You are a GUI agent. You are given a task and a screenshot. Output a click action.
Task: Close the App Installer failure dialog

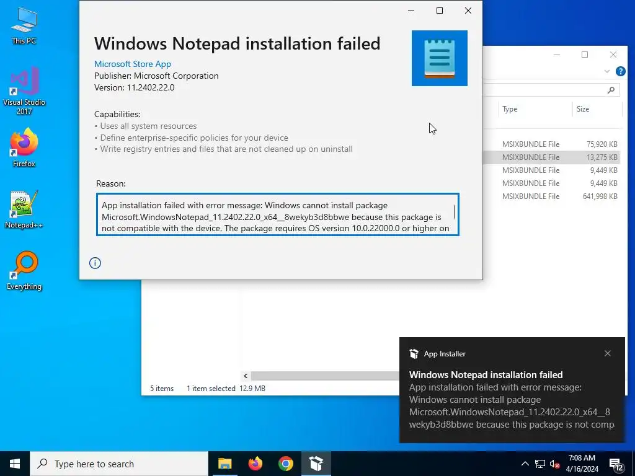tap(468, 11)
